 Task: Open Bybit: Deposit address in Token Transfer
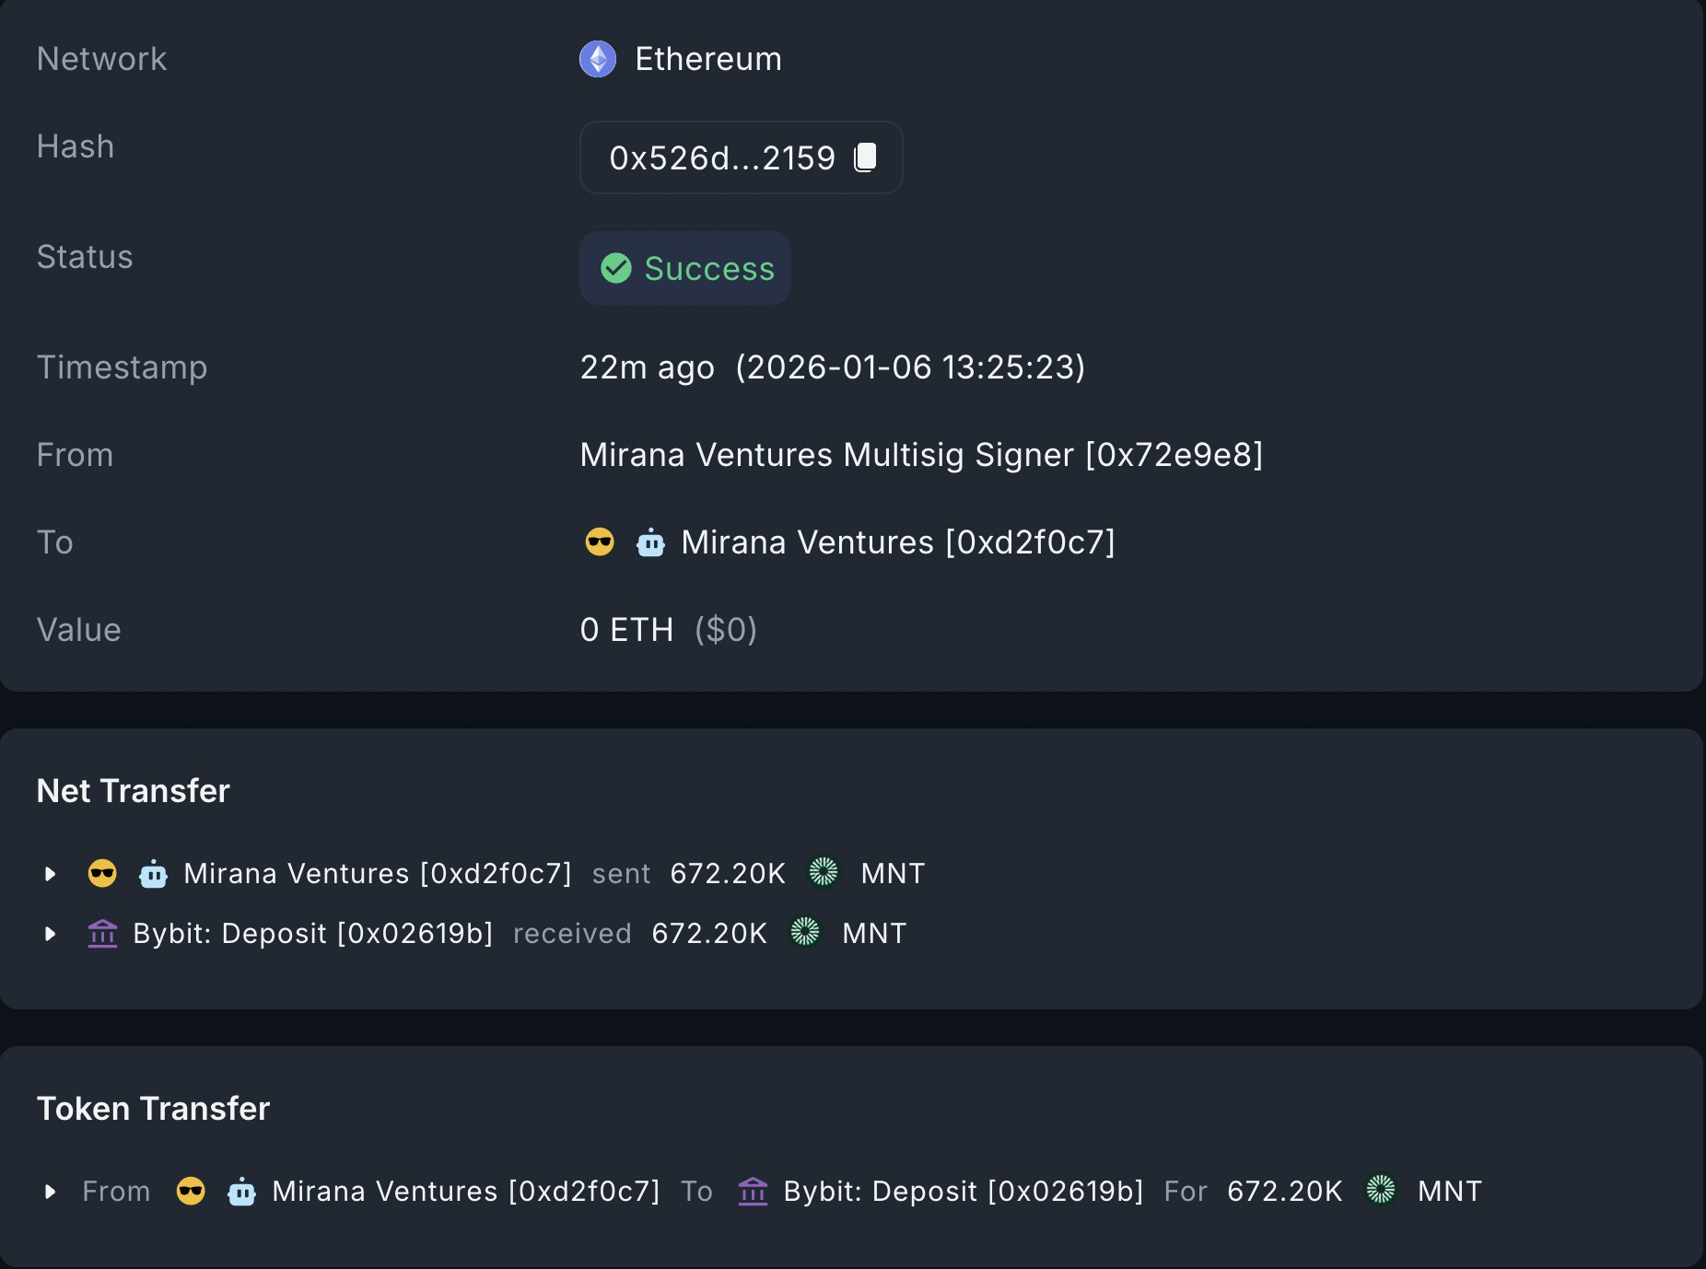tap(963, 1191)
